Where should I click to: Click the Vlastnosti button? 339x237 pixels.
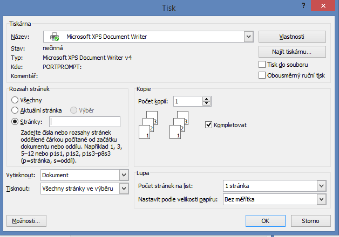coord(292,37)
